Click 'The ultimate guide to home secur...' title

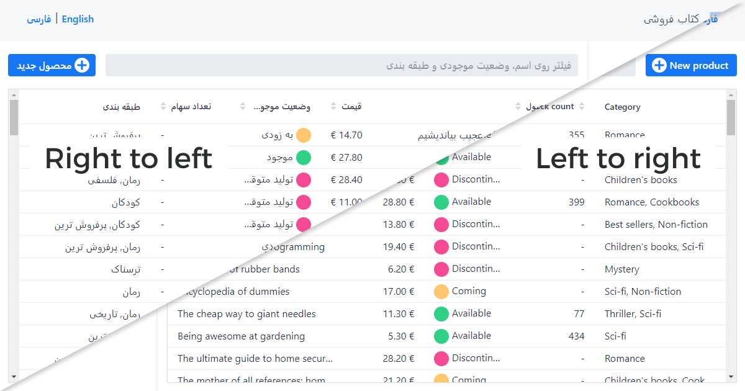(255, 359)
